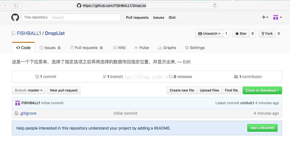Viewport: 290px width, 148px height.
Task: View the watchers count of 1
Action: [226, 34]
